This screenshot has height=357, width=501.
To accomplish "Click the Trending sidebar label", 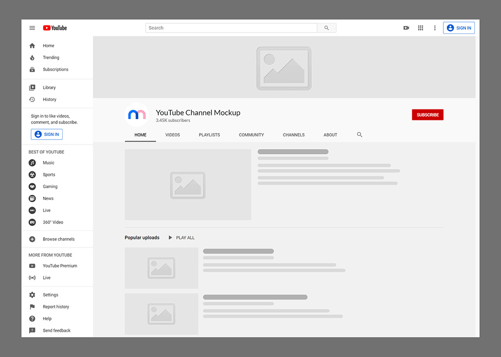I will click(51, 57).
